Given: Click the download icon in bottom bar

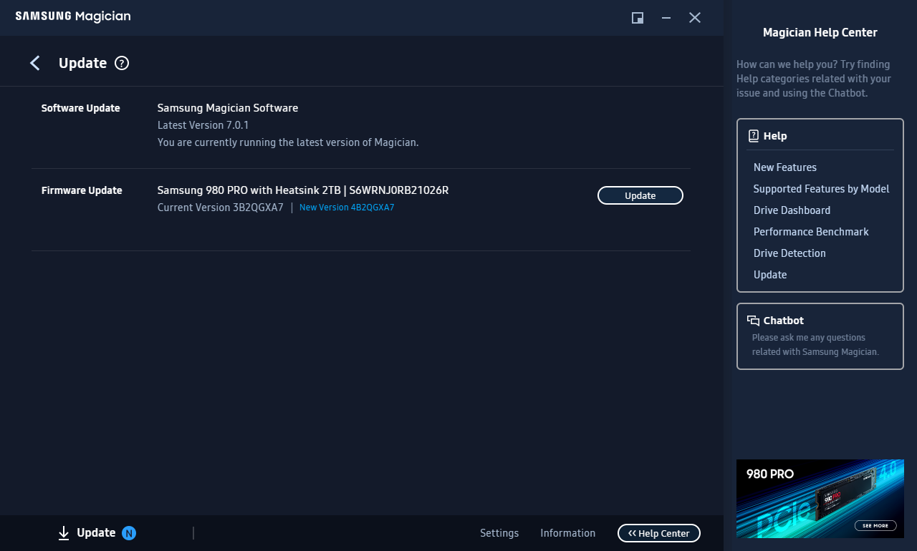Looking at the screenshot, I should click(x=64, y=533).
